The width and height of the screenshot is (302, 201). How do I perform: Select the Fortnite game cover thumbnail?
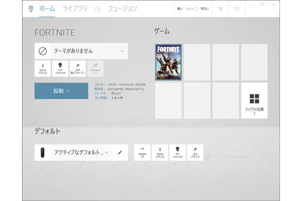pyautogui.click(x=168, y=62)
